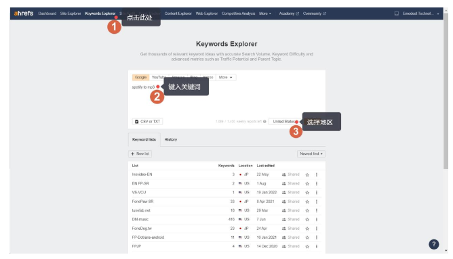Click the shared icon for Inovideo-EN
The image size is (453, 259).
click(283, 174)
